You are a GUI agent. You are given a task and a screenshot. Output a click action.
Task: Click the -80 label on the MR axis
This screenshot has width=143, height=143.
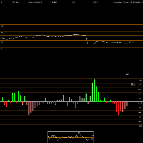(140, 122)
